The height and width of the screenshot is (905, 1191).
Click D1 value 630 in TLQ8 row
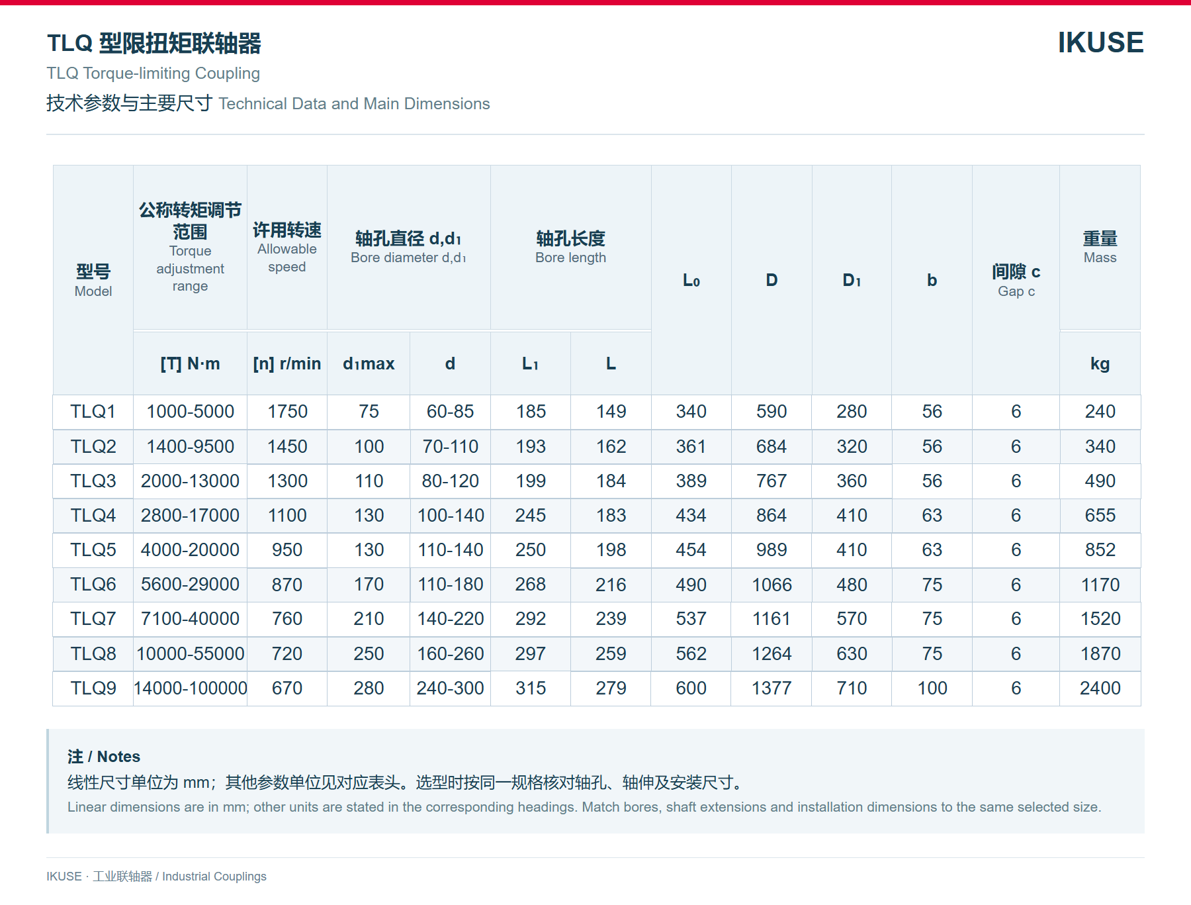pos(852,654)
